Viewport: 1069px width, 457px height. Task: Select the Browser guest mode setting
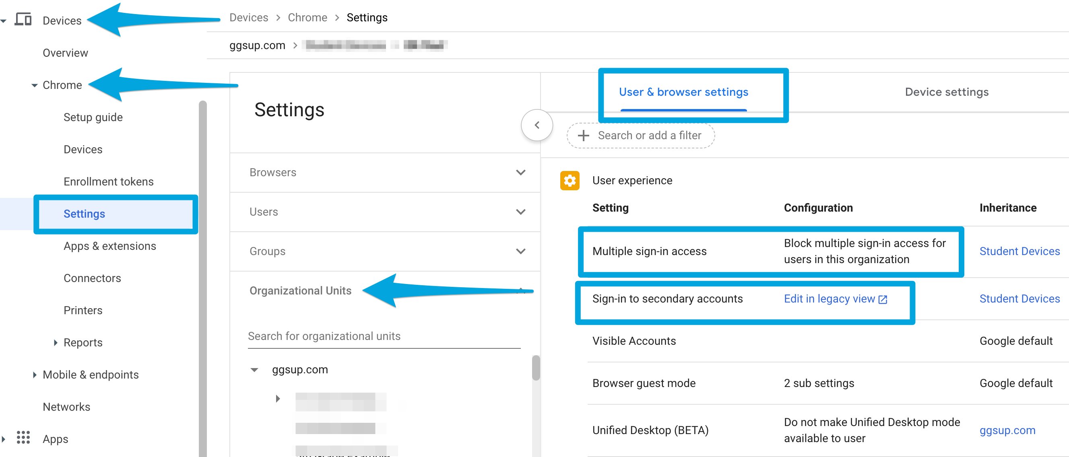tap(644, 383)
